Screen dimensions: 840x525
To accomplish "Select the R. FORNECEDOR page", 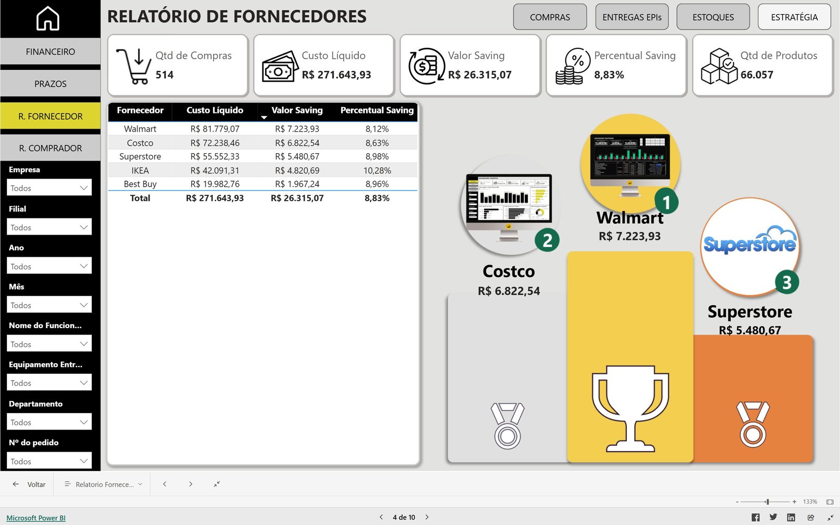I will [50, 116].
